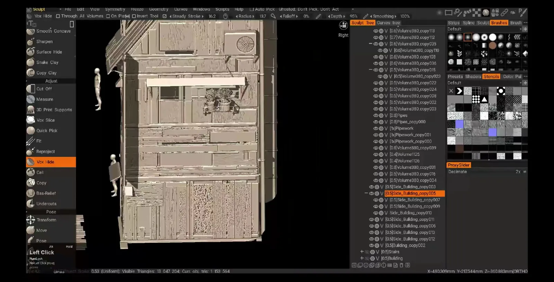Select the white solid circle brush alpha

click(493, 37)
